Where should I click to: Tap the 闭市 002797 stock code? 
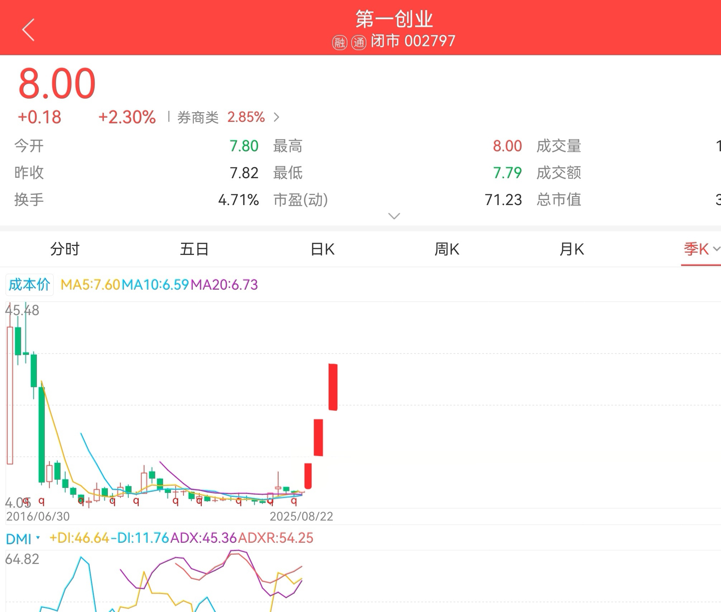coord(413,41)
